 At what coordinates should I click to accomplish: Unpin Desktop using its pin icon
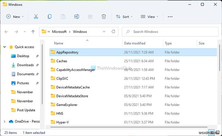pyautogui.click(x=37, y=56)
